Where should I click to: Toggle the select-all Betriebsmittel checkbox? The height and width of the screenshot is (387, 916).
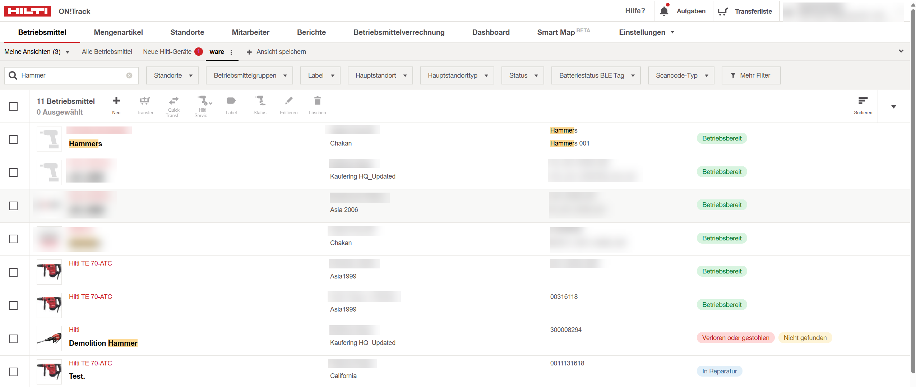(13, 106)
